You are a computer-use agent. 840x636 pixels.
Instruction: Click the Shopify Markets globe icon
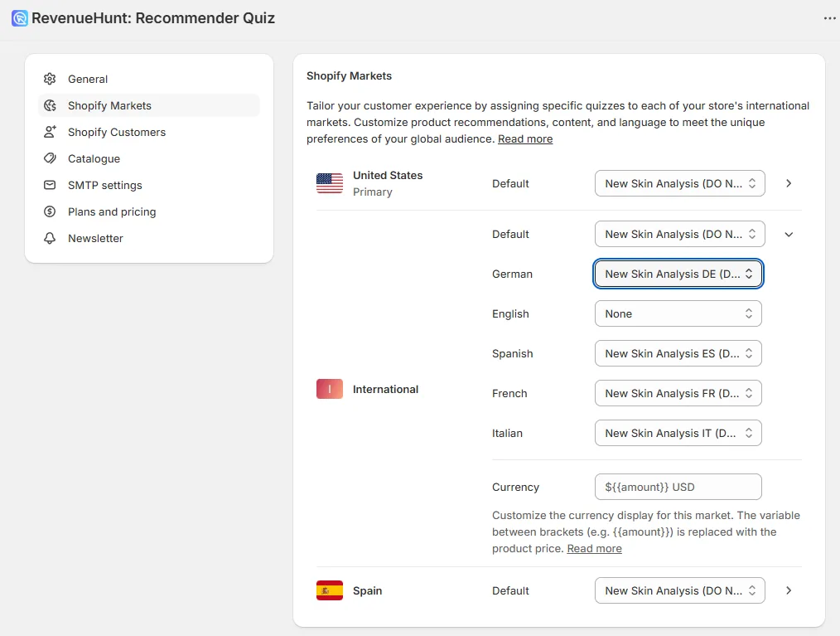pos(50,105)
